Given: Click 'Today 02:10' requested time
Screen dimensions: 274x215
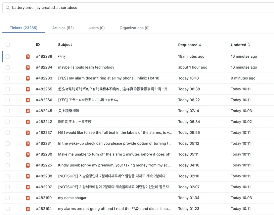Looking at the screenshot, I should (x=189, y=176).
